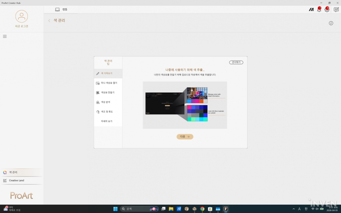Screen dimensions: 341x213
Task: Click the Windows Start button on taskbar
Action: point(115,209)
